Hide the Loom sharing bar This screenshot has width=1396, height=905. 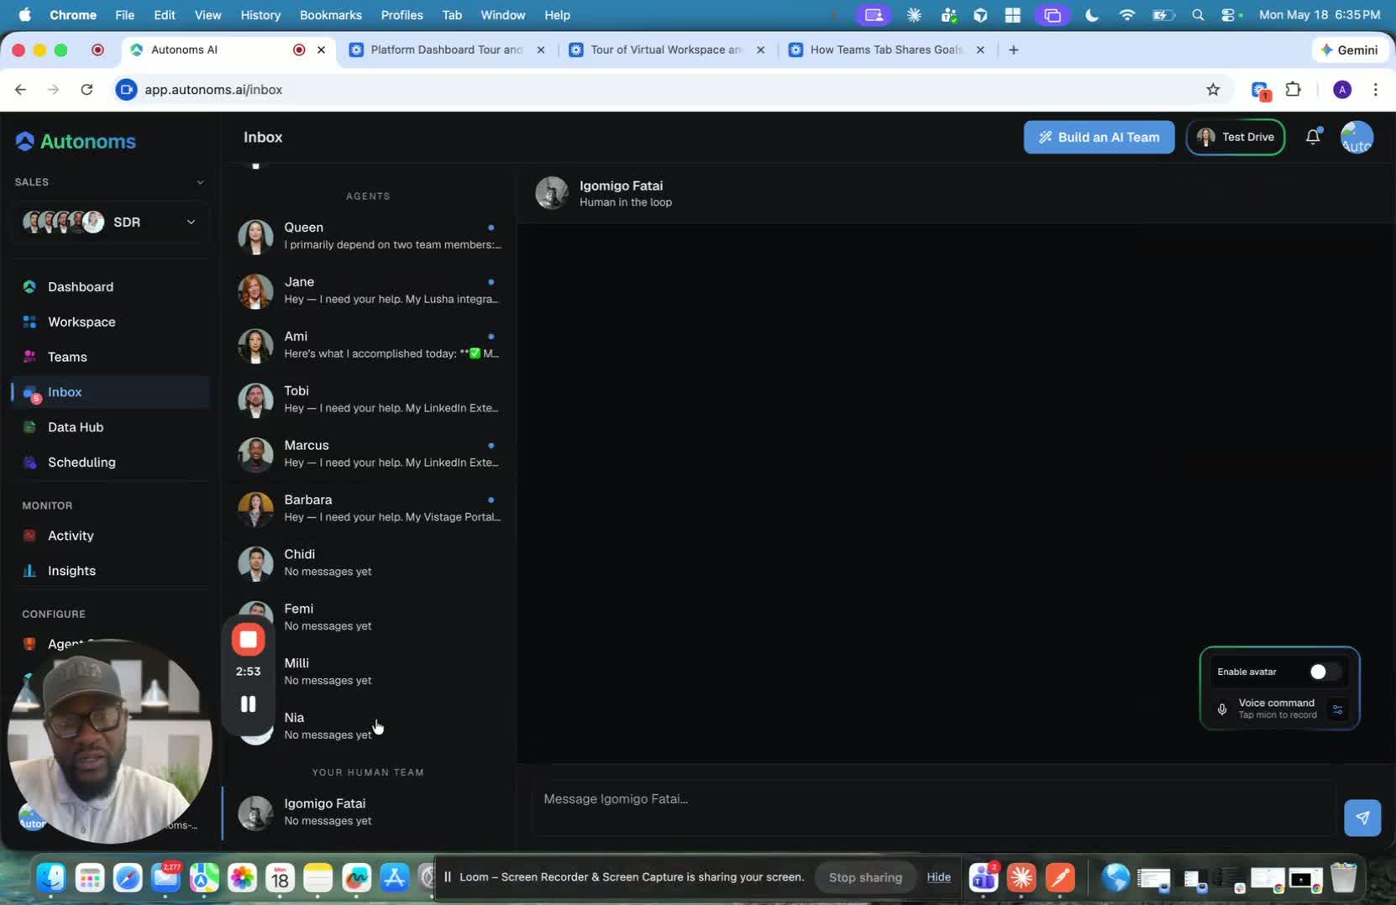(x=938, y=877)
